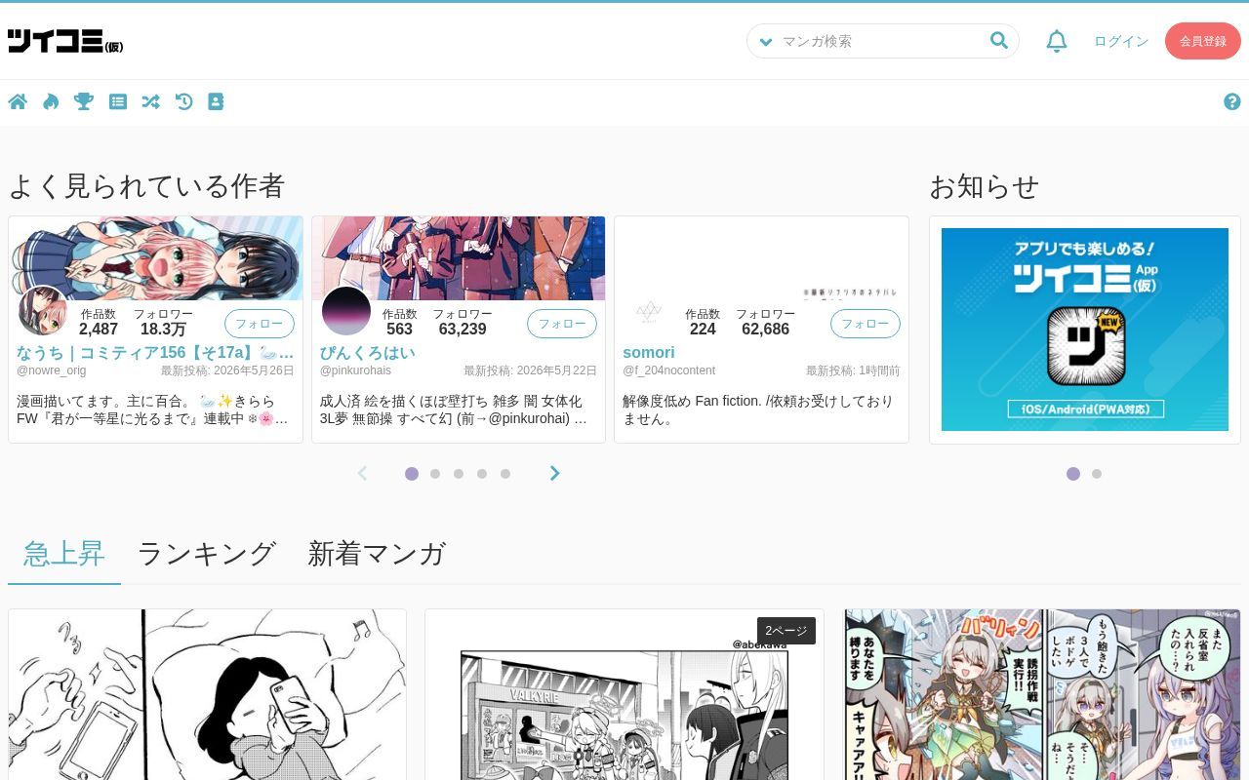
Task: Select first お知らせ carousel dot
Action: pos(1073,474)
